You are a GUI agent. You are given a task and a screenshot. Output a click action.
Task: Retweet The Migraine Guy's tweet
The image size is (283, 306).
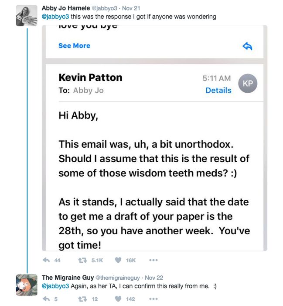pyautogui.click(x=82, y=299)
